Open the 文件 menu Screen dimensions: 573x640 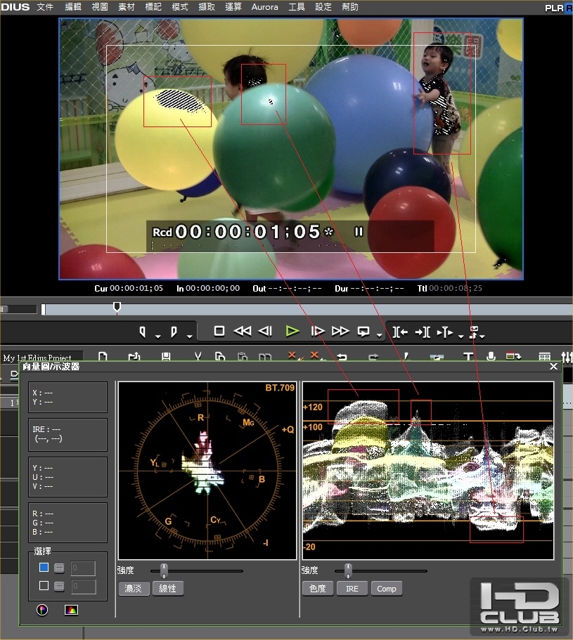[x=45, y=7]
